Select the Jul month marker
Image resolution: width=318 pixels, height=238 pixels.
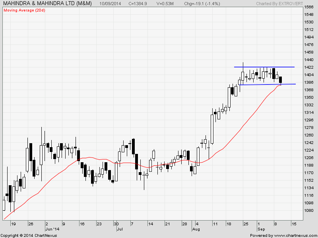point(119,229)
